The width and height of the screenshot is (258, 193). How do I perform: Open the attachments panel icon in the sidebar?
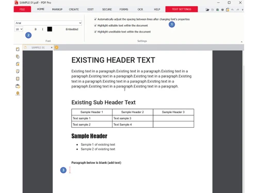click(x=18, y=71)
